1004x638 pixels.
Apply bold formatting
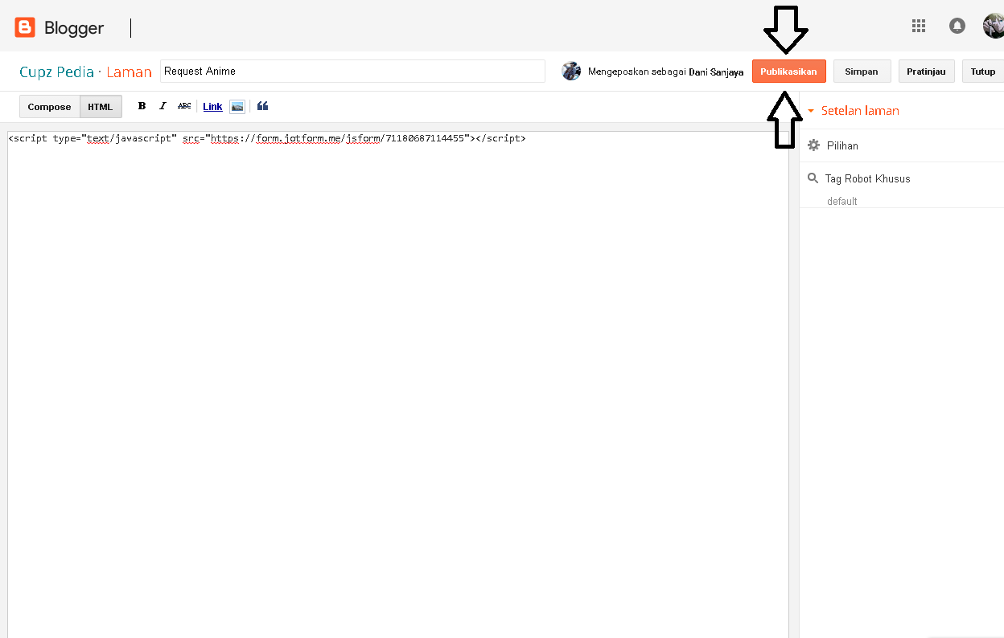point(142,106)
